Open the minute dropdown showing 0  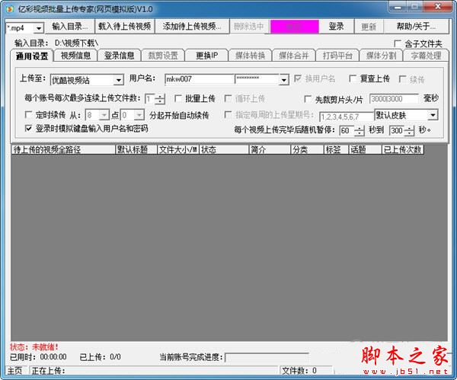(139, 116)
